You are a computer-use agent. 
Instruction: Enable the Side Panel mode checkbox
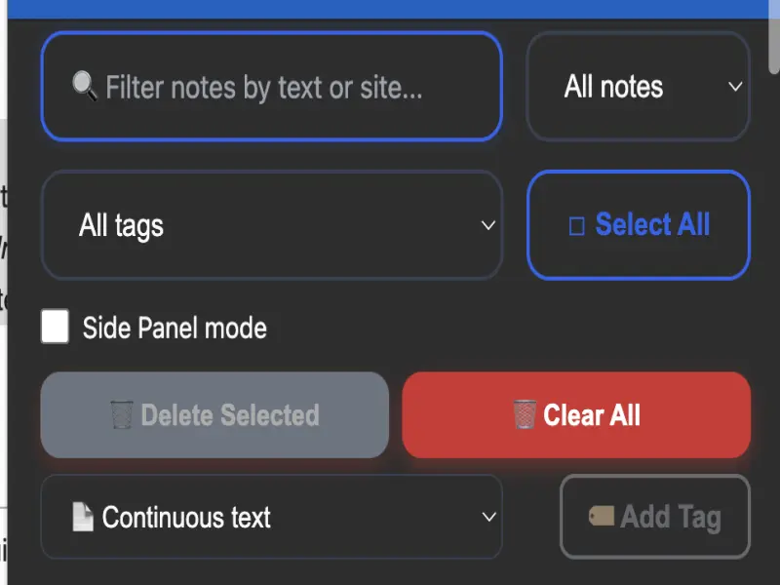pos(56,328)
